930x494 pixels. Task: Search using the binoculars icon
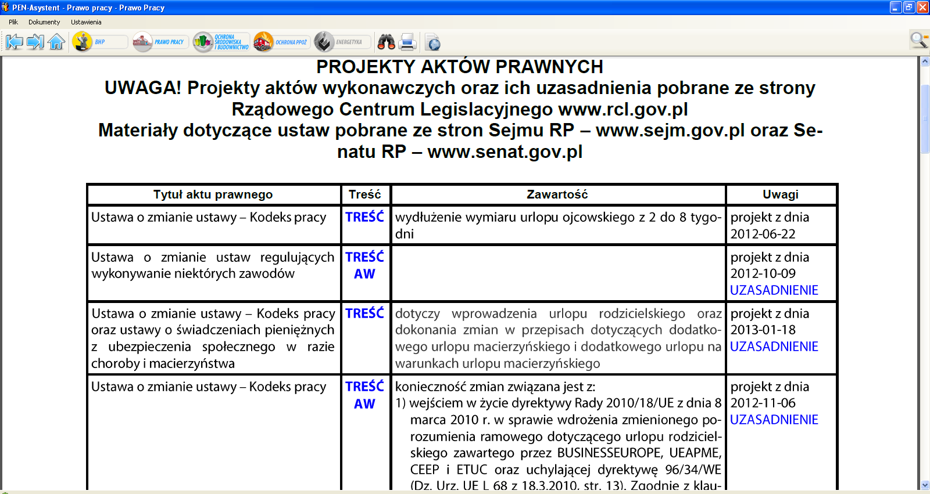point(386,42)
